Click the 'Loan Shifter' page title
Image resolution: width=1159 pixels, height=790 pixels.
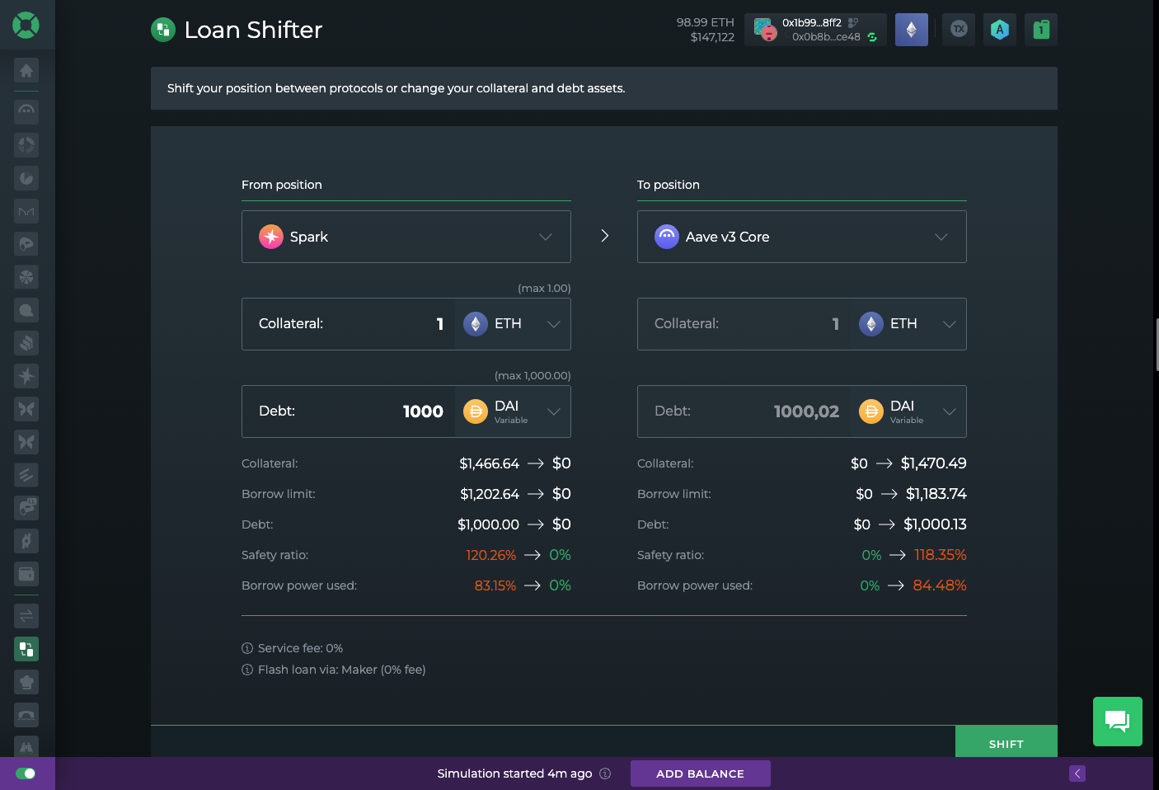click(253, 30)
